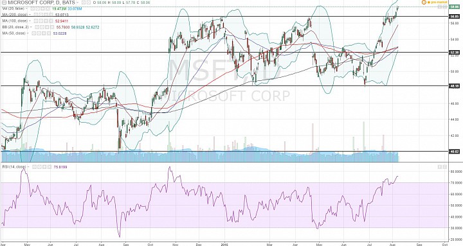463x246 pixels.
Task: Click RSI value 75.8199 in legend
Action: (60, 167)
